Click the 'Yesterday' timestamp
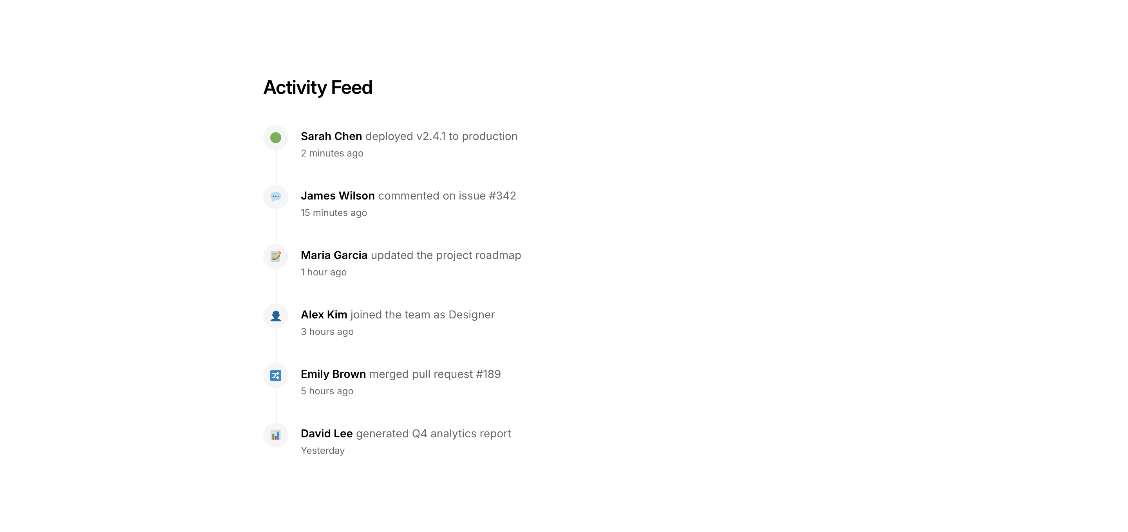The width and height of the screenshot is (1128, 532). click(322, 451)
